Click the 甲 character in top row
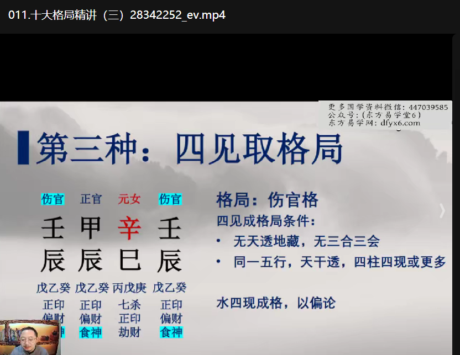Image resolution: width=460 pixels, height=355 pixels. 91,229
